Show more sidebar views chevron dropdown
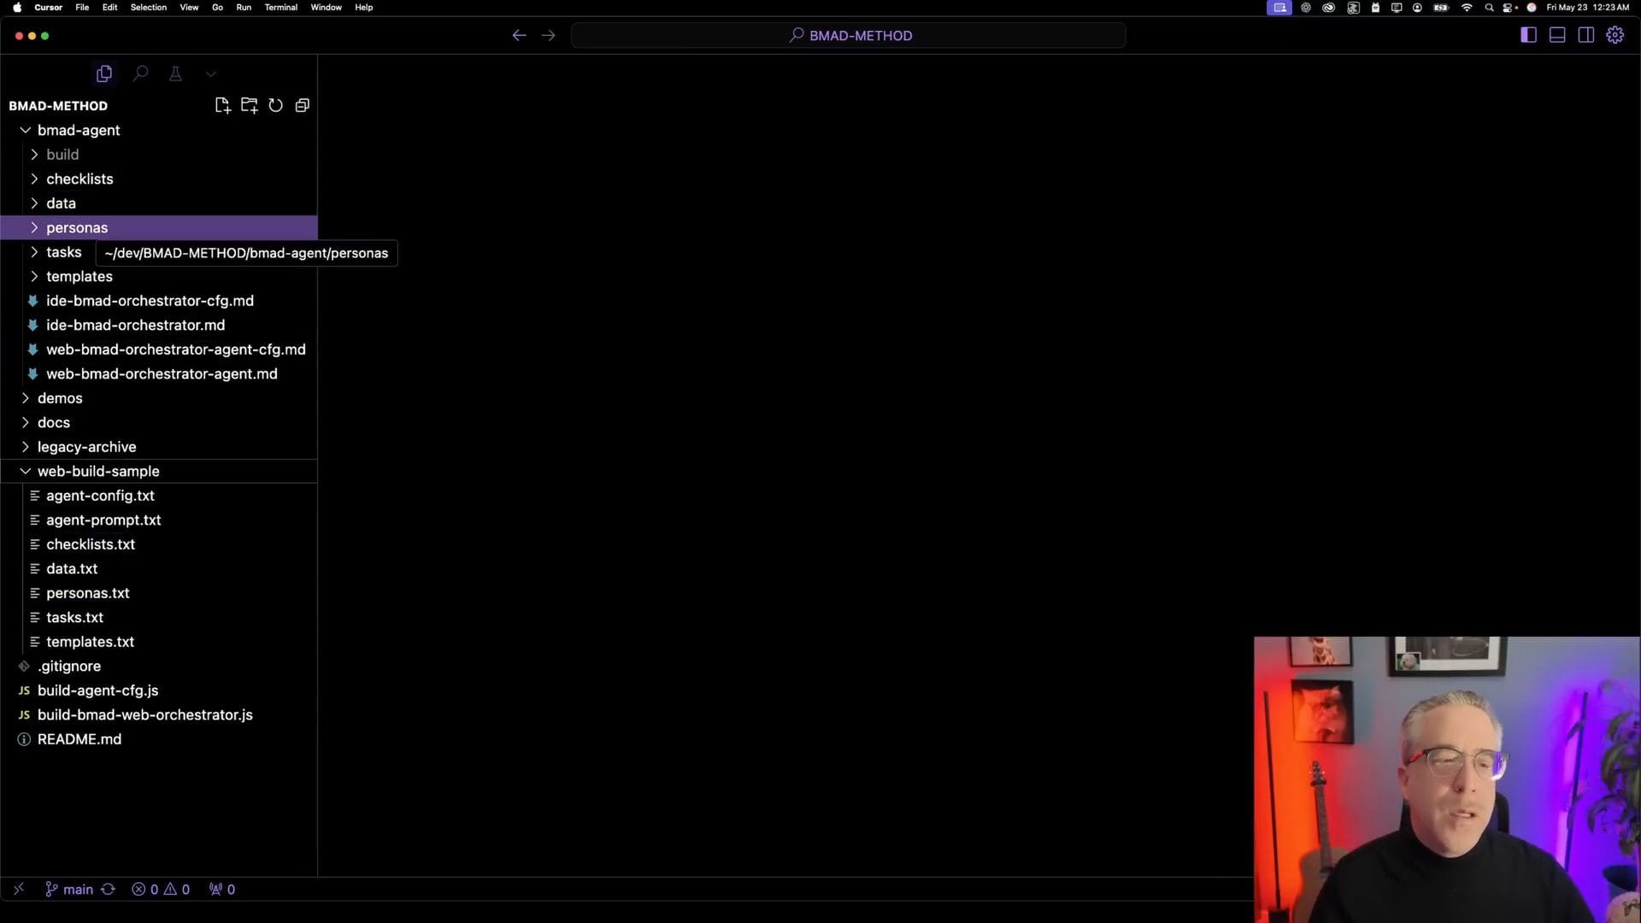Viewport: 1641px width, 923px height. 211,73
